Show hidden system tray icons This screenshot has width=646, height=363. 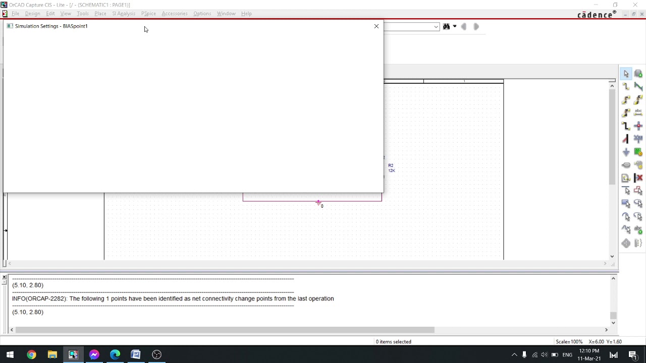[x=514, y=355]
